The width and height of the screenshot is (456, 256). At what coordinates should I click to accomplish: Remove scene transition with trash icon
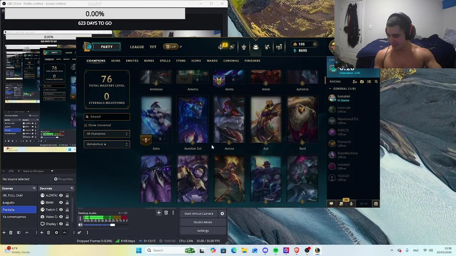click(166, 213)
